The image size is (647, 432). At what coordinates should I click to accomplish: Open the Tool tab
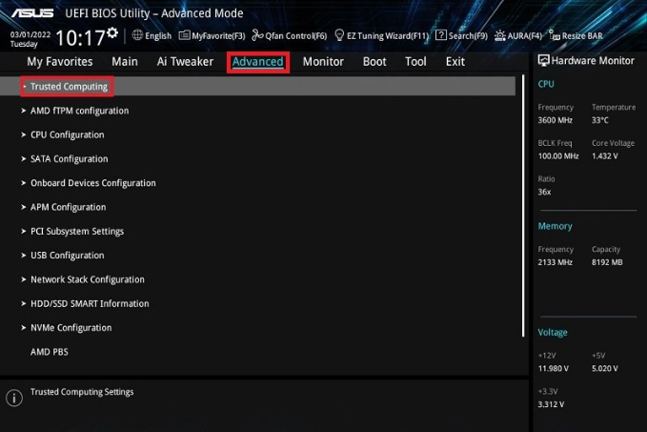415,62
